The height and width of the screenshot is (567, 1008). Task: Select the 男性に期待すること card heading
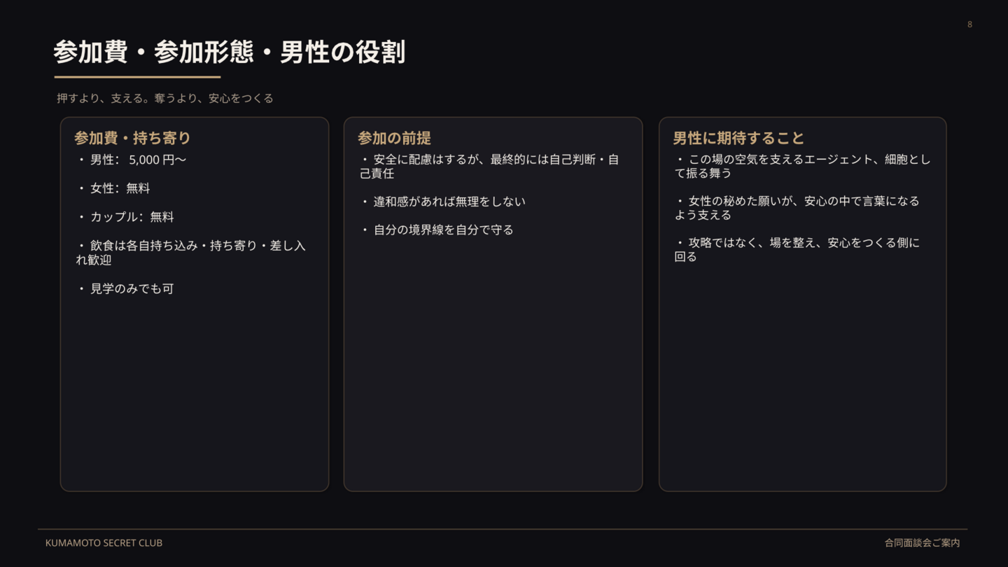pos(738,138)
